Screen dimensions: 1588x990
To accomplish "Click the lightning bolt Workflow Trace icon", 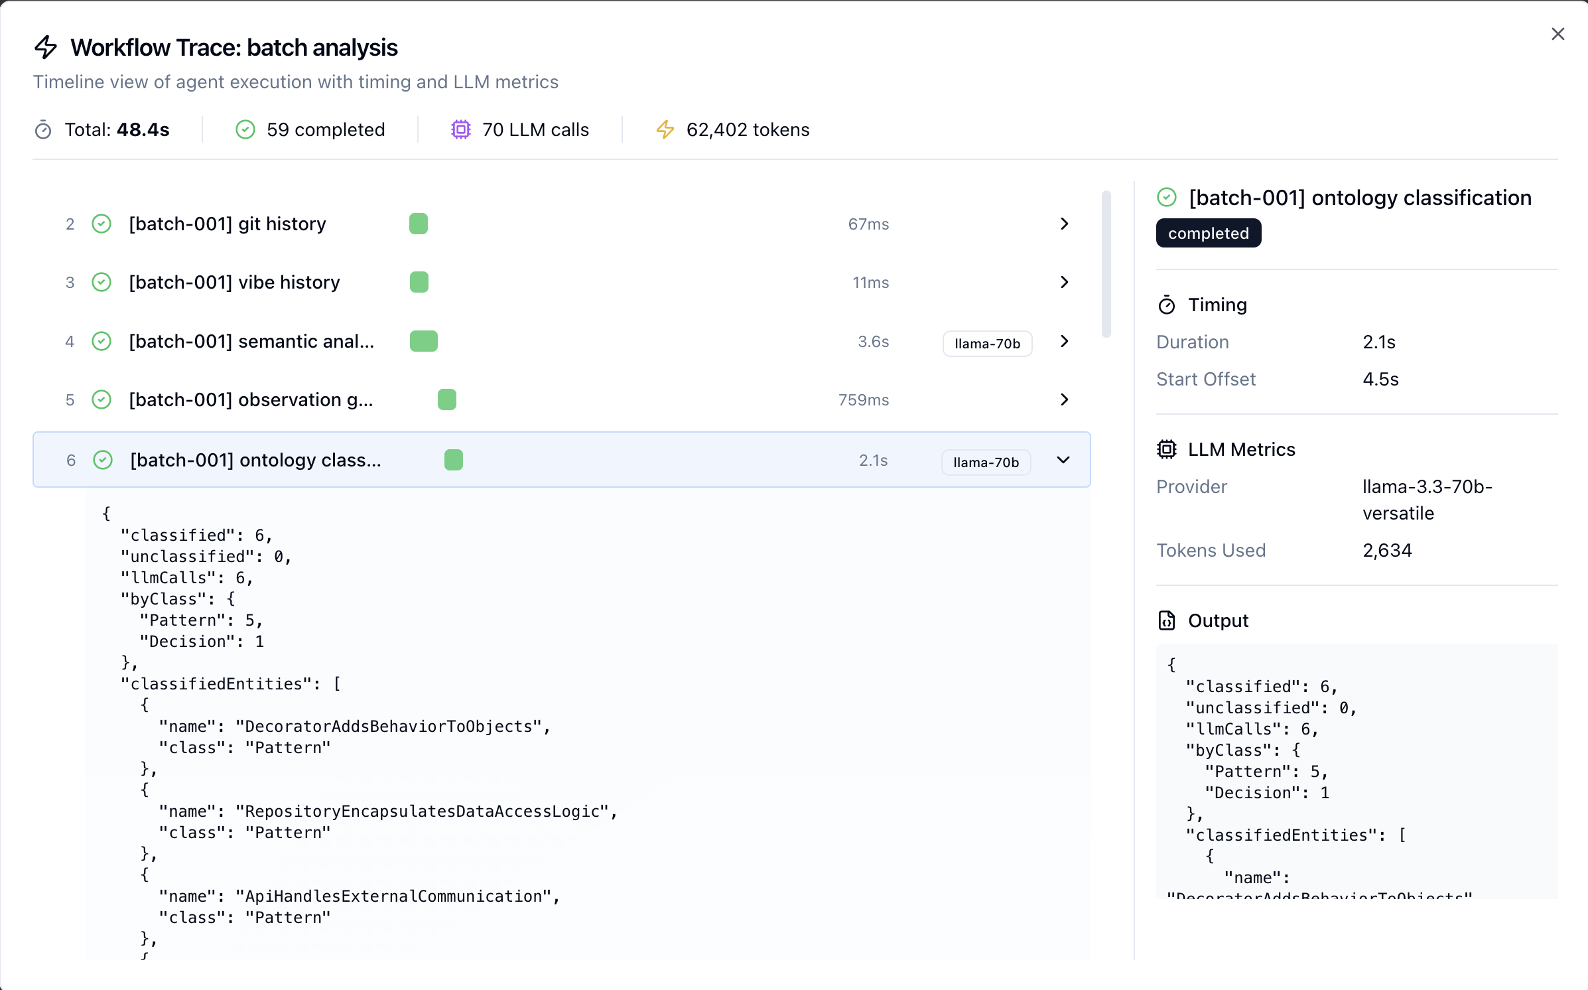I will click(x=46, y=47).
